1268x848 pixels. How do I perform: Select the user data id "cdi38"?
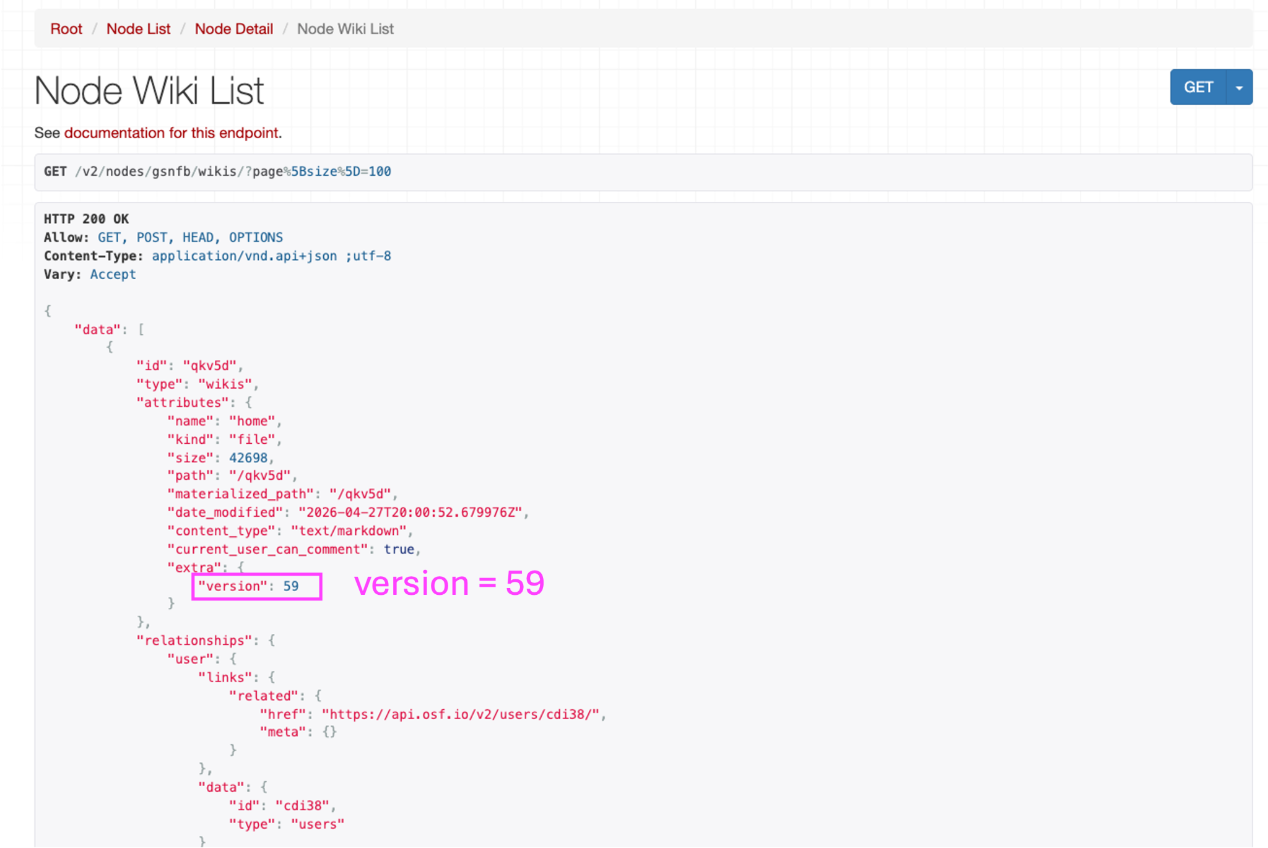click(303, 806)
